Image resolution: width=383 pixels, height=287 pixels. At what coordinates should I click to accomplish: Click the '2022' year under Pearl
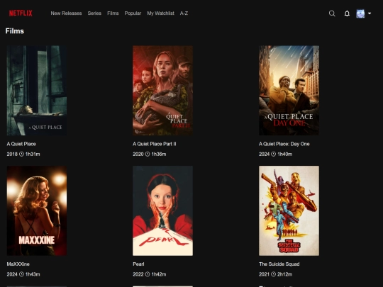click(138, 274)
